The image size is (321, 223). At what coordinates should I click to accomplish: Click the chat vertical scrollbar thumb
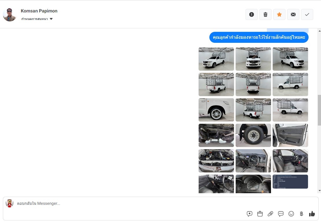(x=319, y=110)
